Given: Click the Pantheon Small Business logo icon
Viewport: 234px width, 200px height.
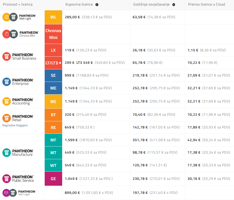Looking at the screenshot, I should coord(6,56).
